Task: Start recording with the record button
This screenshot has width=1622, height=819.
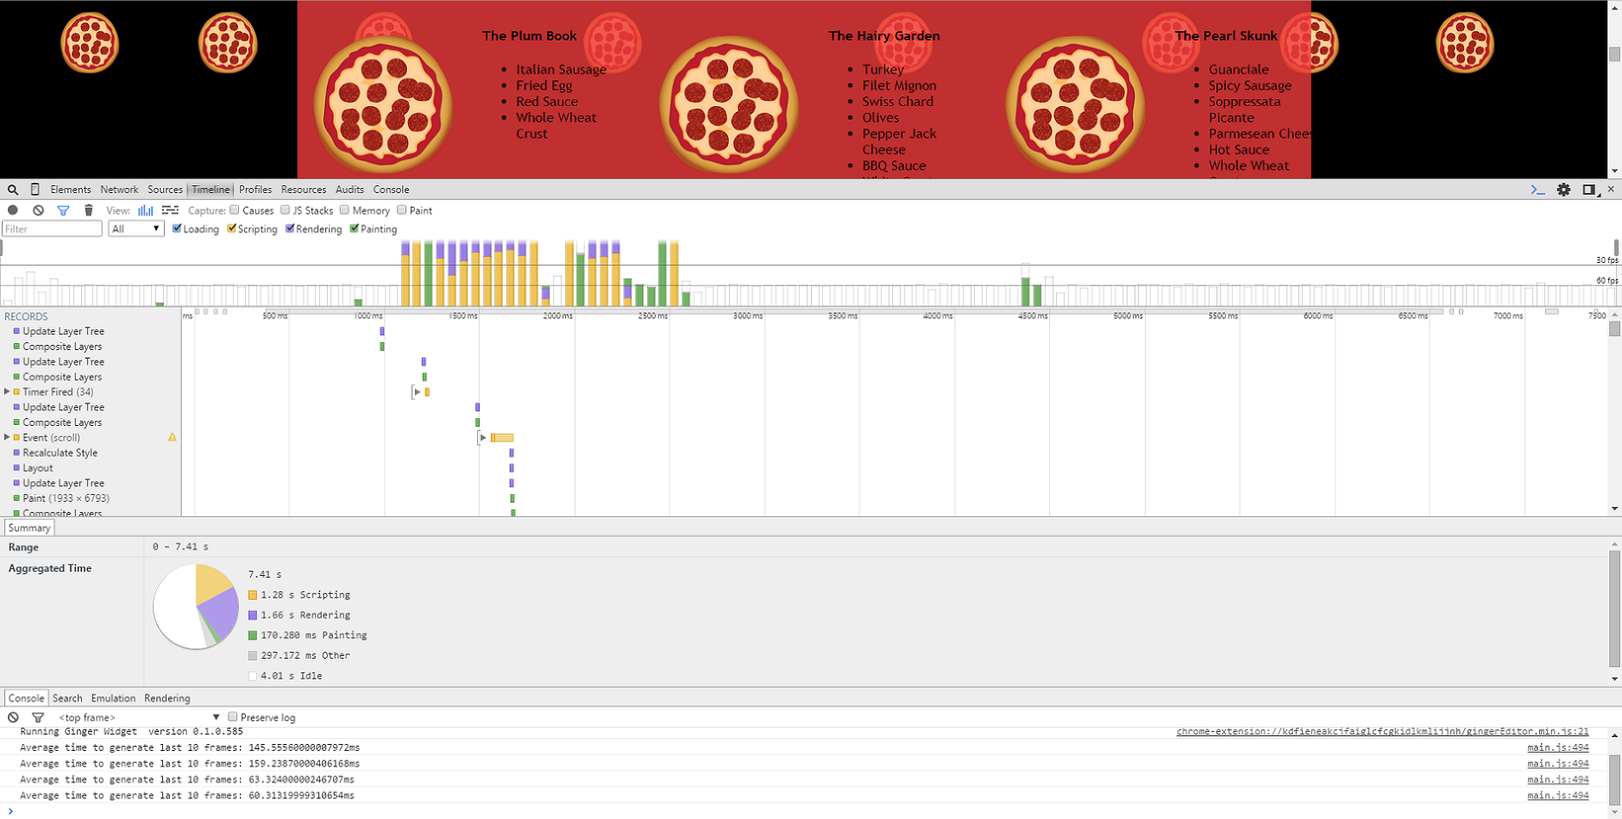Action: (13, 210)
